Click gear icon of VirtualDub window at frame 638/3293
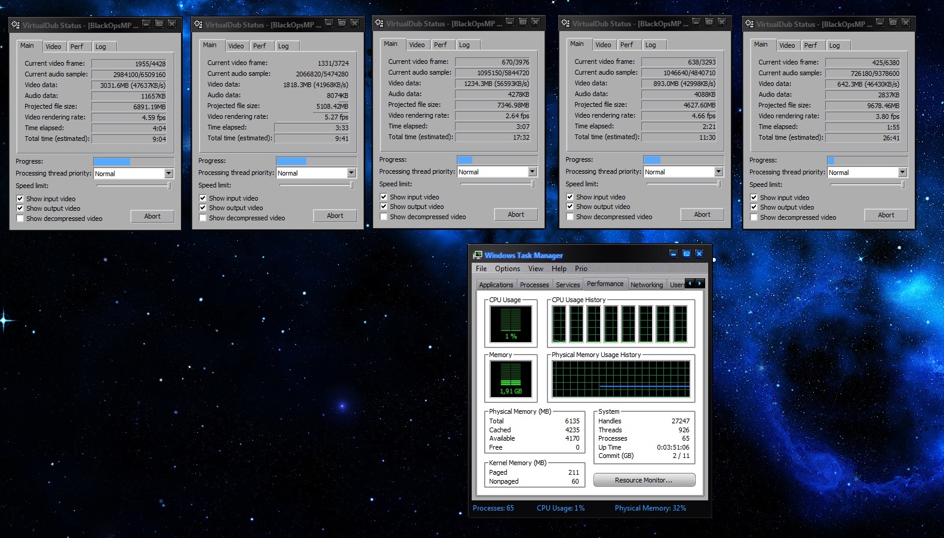 tap(565, 23)
